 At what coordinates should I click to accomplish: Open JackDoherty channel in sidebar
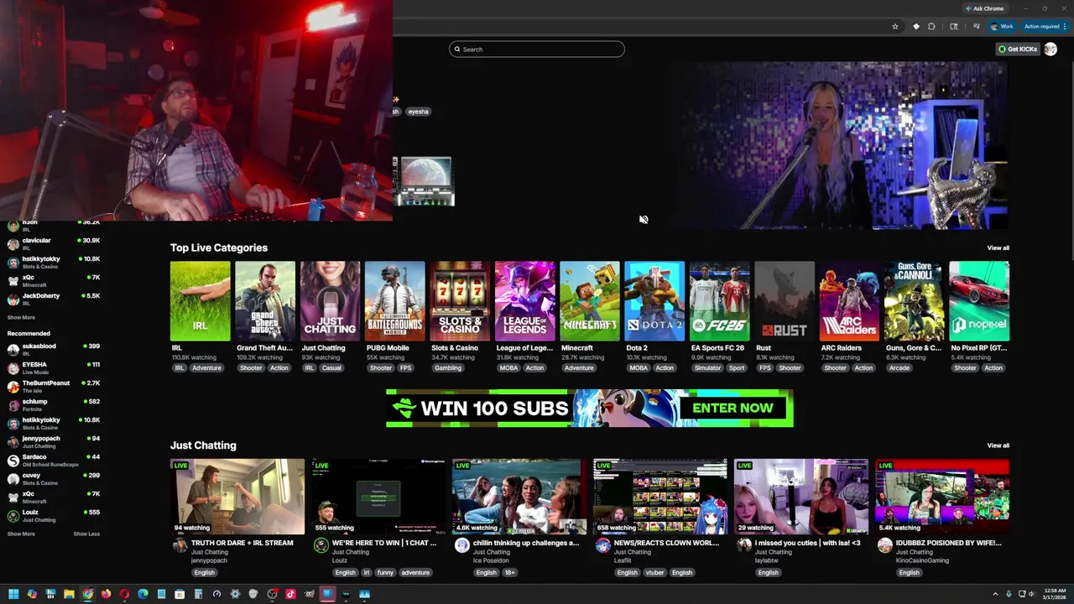click(x=54, y=299)
